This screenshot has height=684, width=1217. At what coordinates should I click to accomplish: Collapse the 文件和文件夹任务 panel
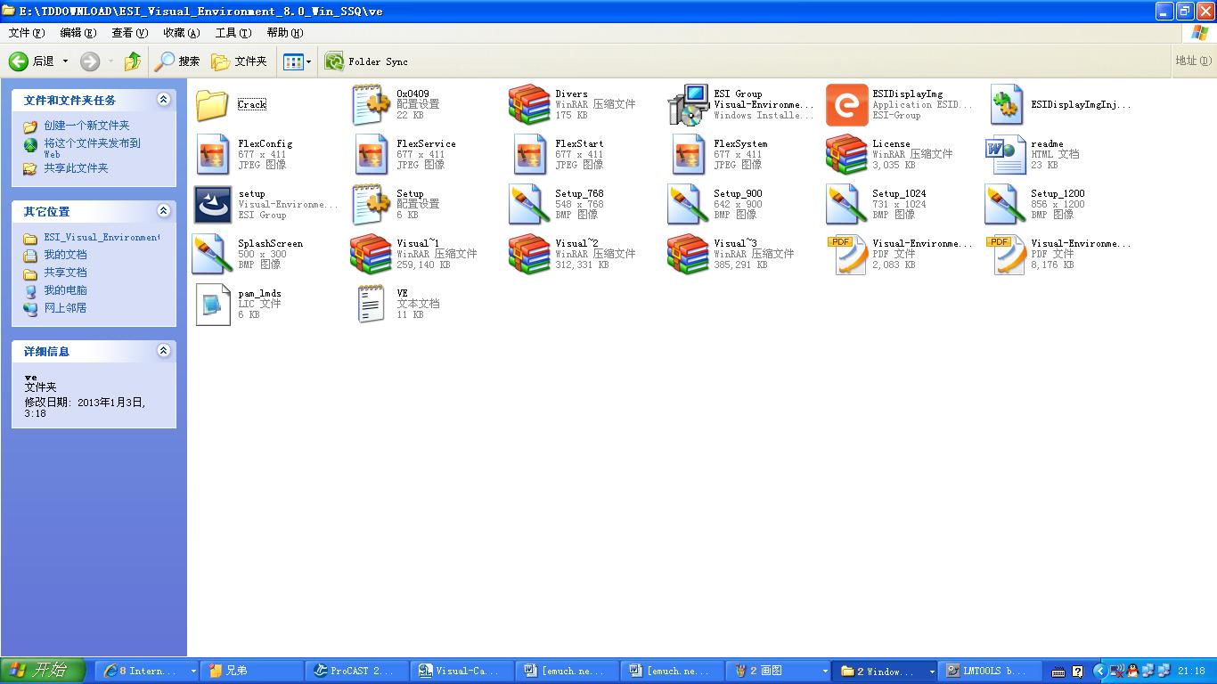tap(163, 100)
